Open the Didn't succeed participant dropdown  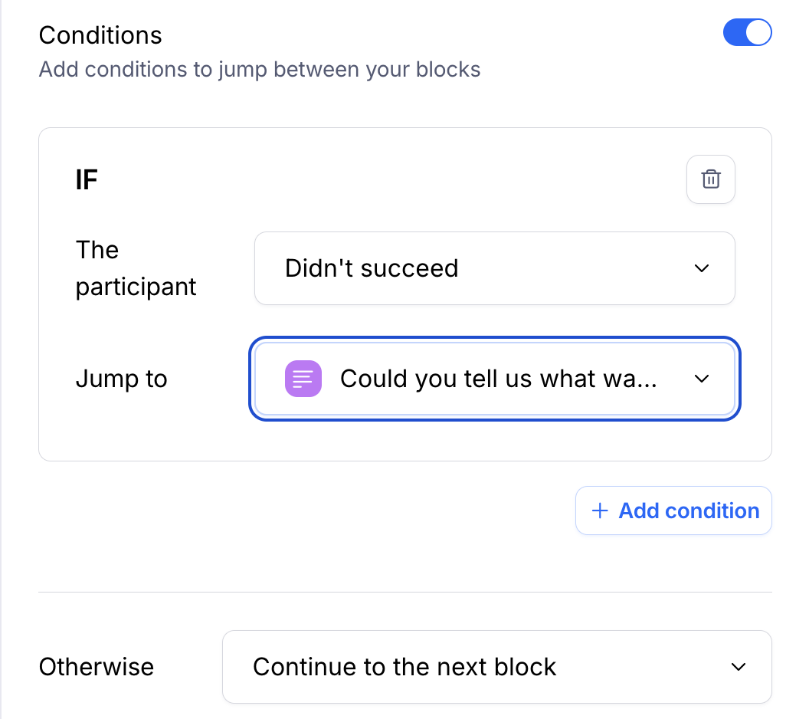point(494,268)
